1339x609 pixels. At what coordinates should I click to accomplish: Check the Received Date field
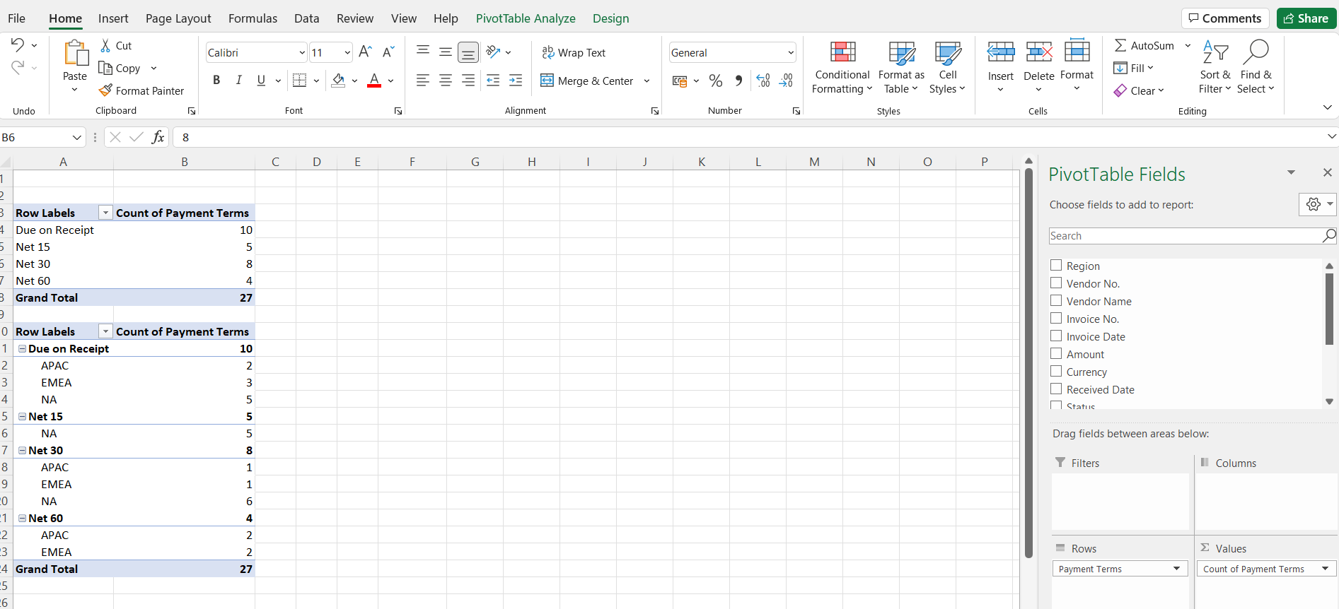tap(1056, 389)
